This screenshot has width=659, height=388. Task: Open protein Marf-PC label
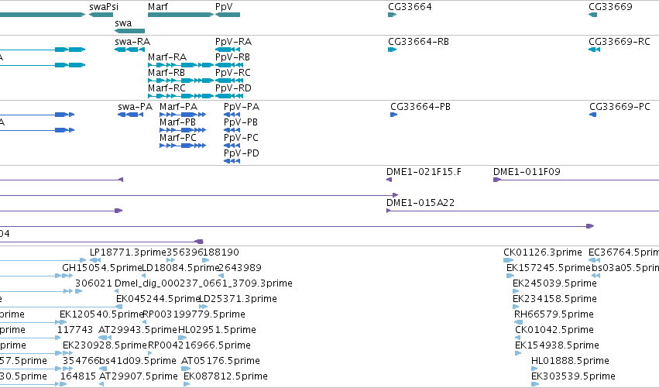[x=178, y=138]
